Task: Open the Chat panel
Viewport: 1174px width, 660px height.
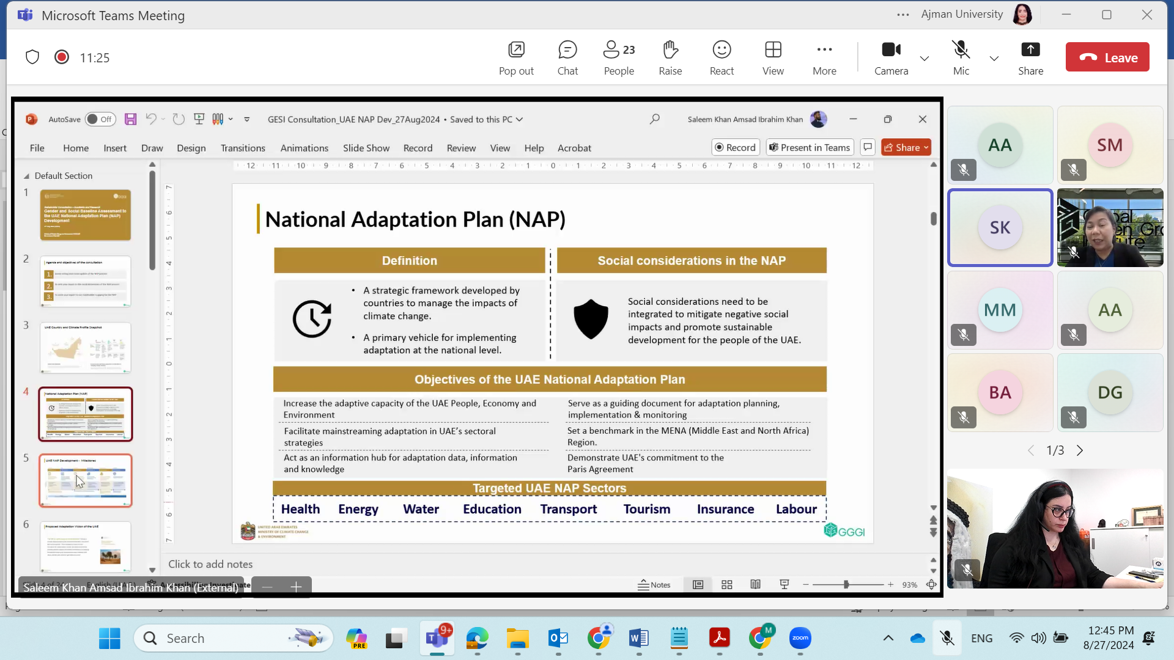Action: point(567,57)
